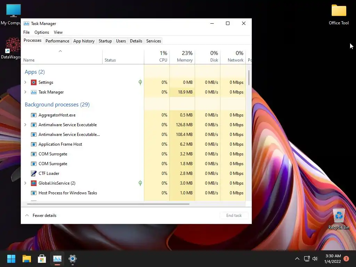This screenshot has width=356, height=267.
Task: Select the Processes tab
Action: tap(32, 40)
